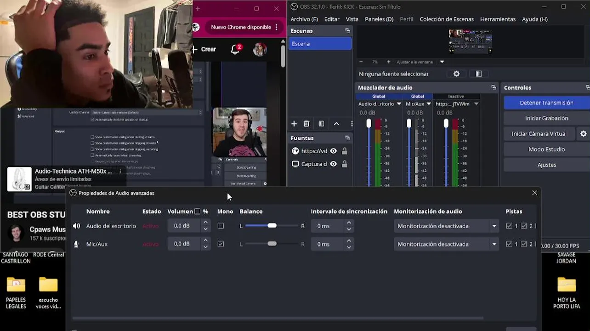
Task: Adjust Mic/Aux volume fader in mixer
Action: point(409,123)
